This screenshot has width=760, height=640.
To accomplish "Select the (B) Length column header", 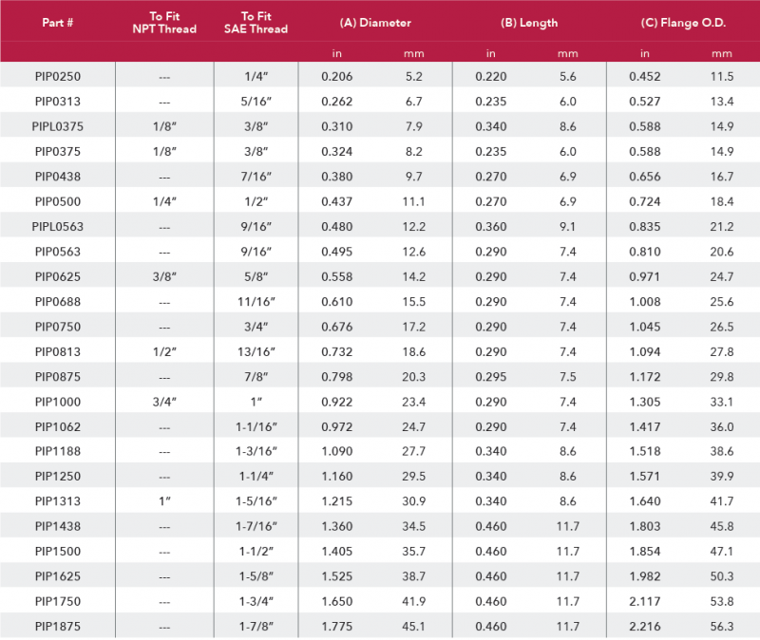I will tap(527, 23).
